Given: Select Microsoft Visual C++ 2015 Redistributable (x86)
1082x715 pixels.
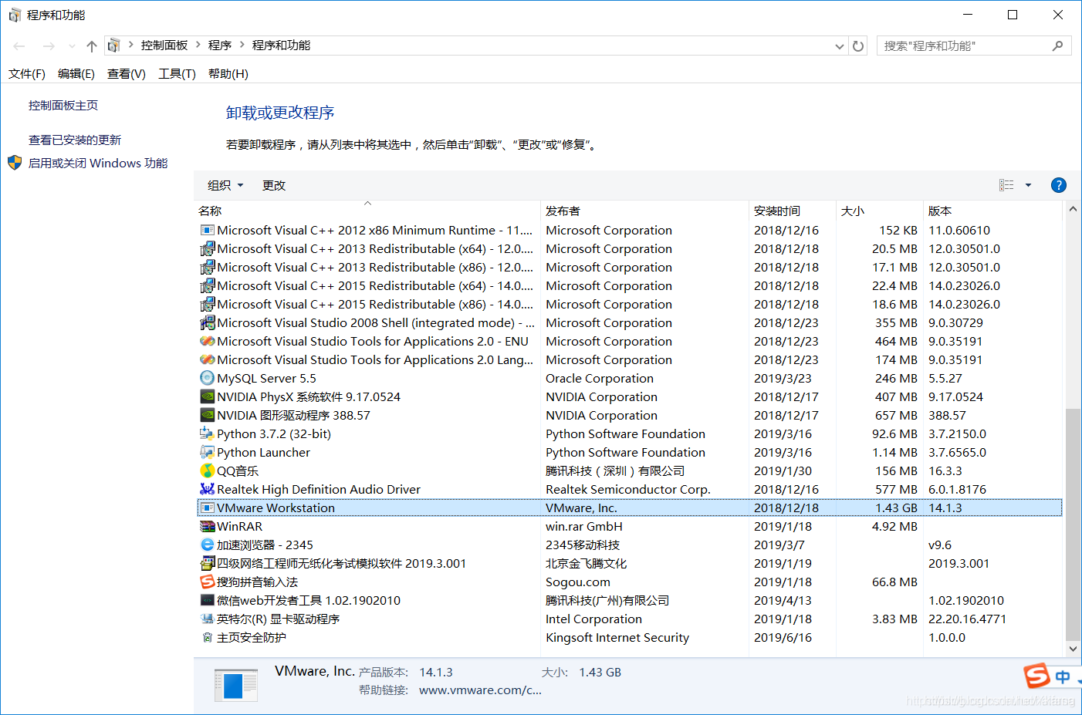Looking at the screenshot, I should coord(630,304).
